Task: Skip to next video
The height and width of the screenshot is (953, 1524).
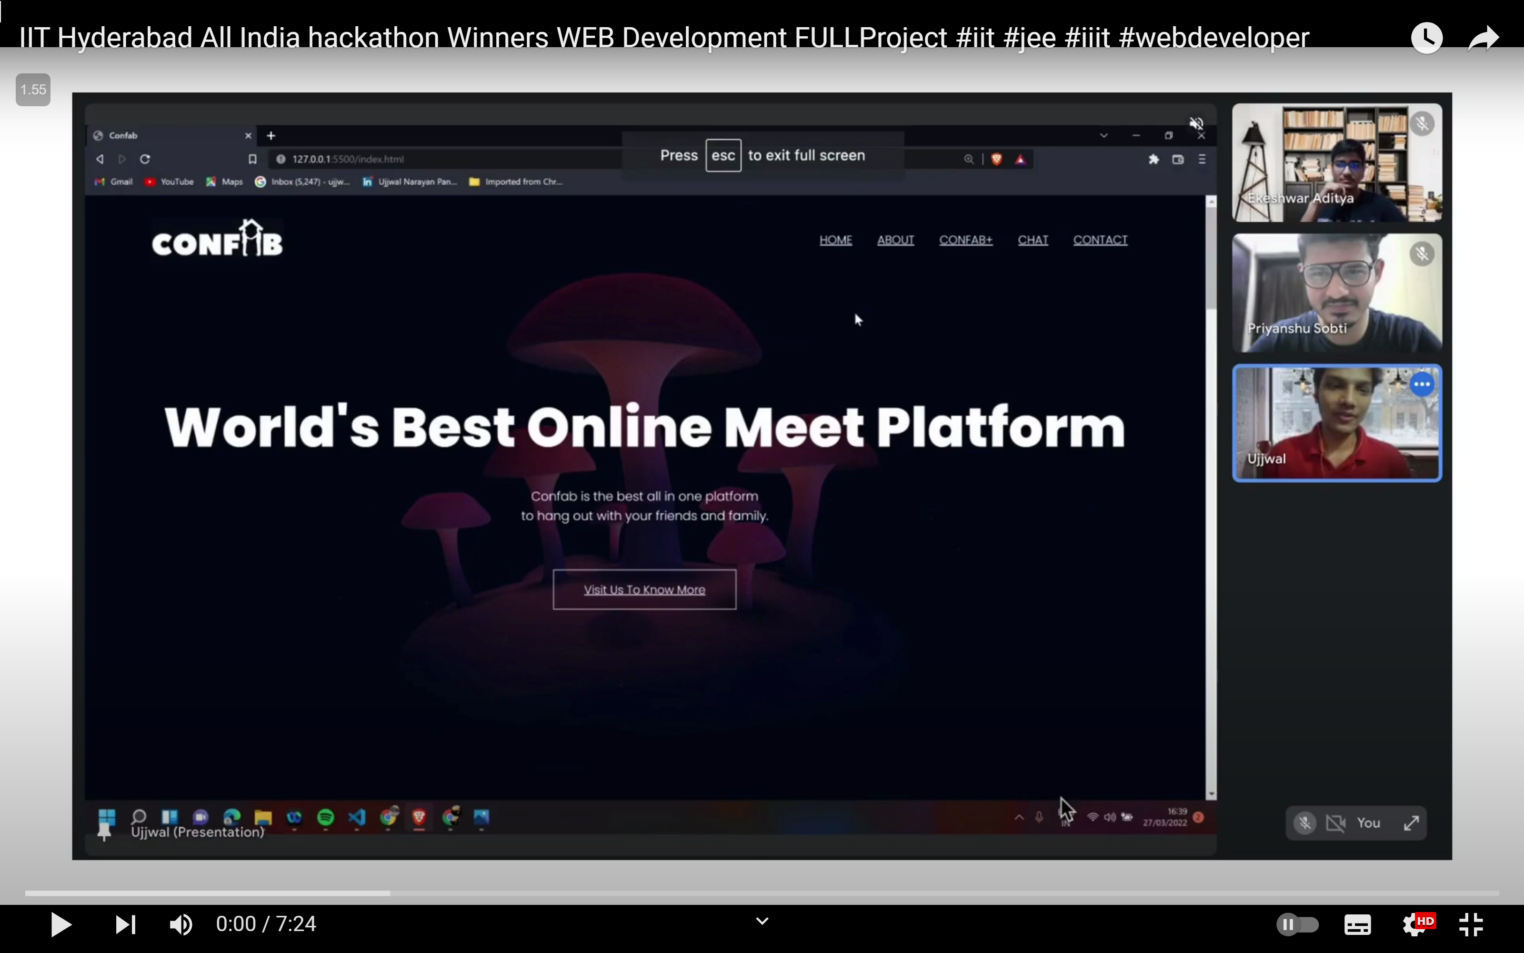Action: pos(125,924)
